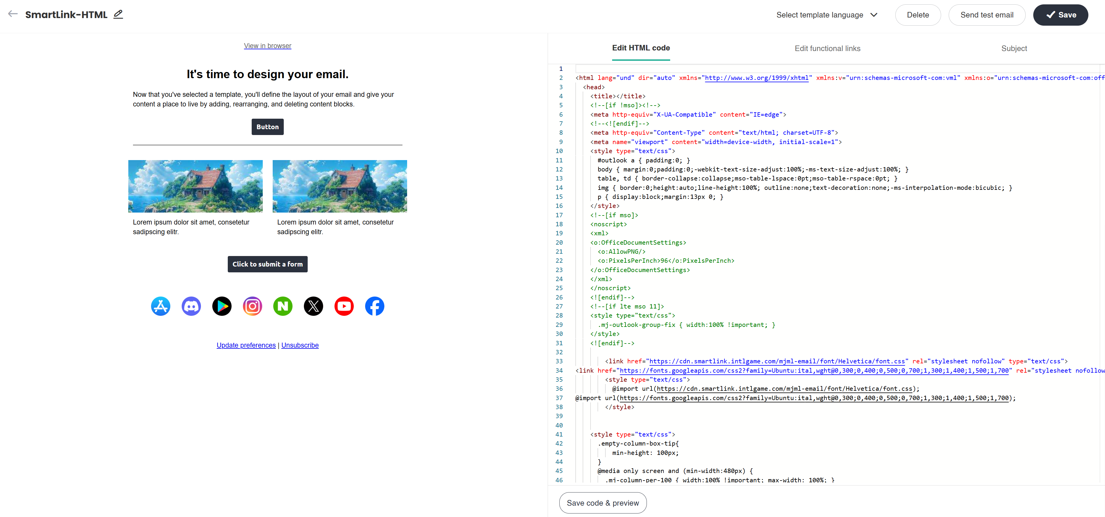The width and height of the screenshot is (1105, 517).
Task: Click the Discord social icon
Action: pyautogui.click(x=191, y=306)
